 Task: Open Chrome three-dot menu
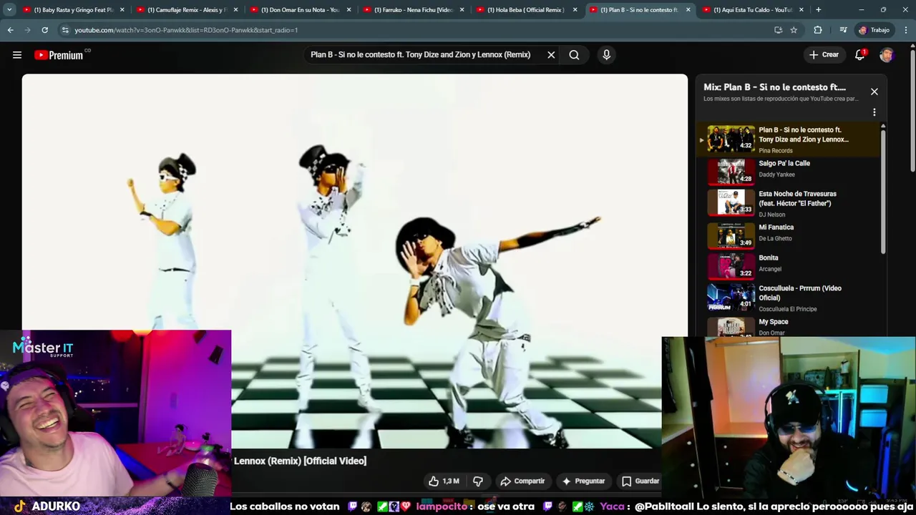[x=906, y=30]
